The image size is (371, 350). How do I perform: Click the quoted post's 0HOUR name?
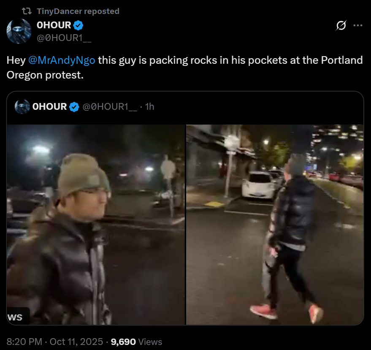point(49,107)
